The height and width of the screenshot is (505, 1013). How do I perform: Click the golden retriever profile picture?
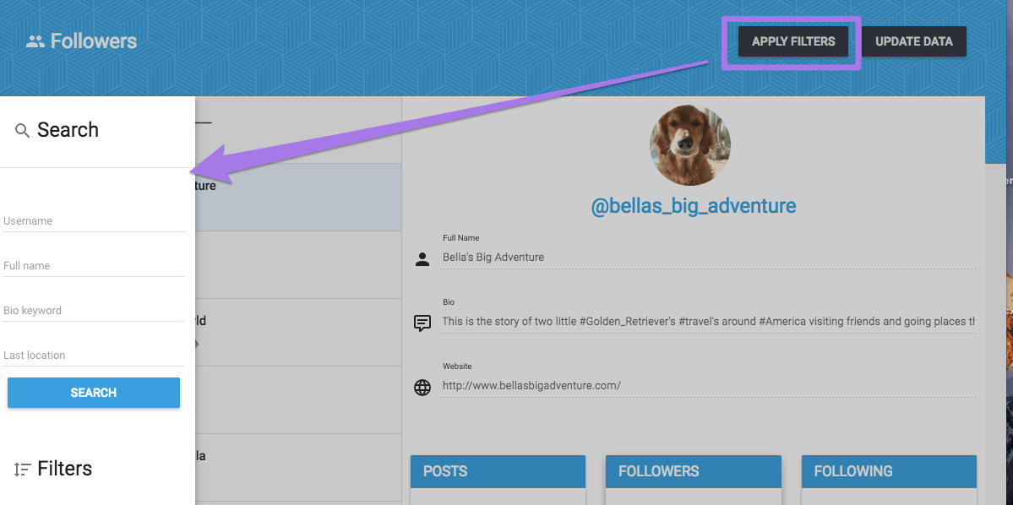click(690, 145)
